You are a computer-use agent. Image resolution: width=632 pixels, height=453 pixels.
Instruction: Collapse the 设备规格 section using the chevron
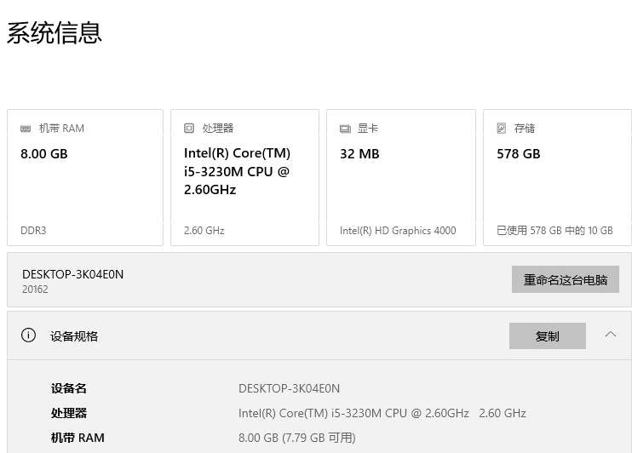[611, 335]
